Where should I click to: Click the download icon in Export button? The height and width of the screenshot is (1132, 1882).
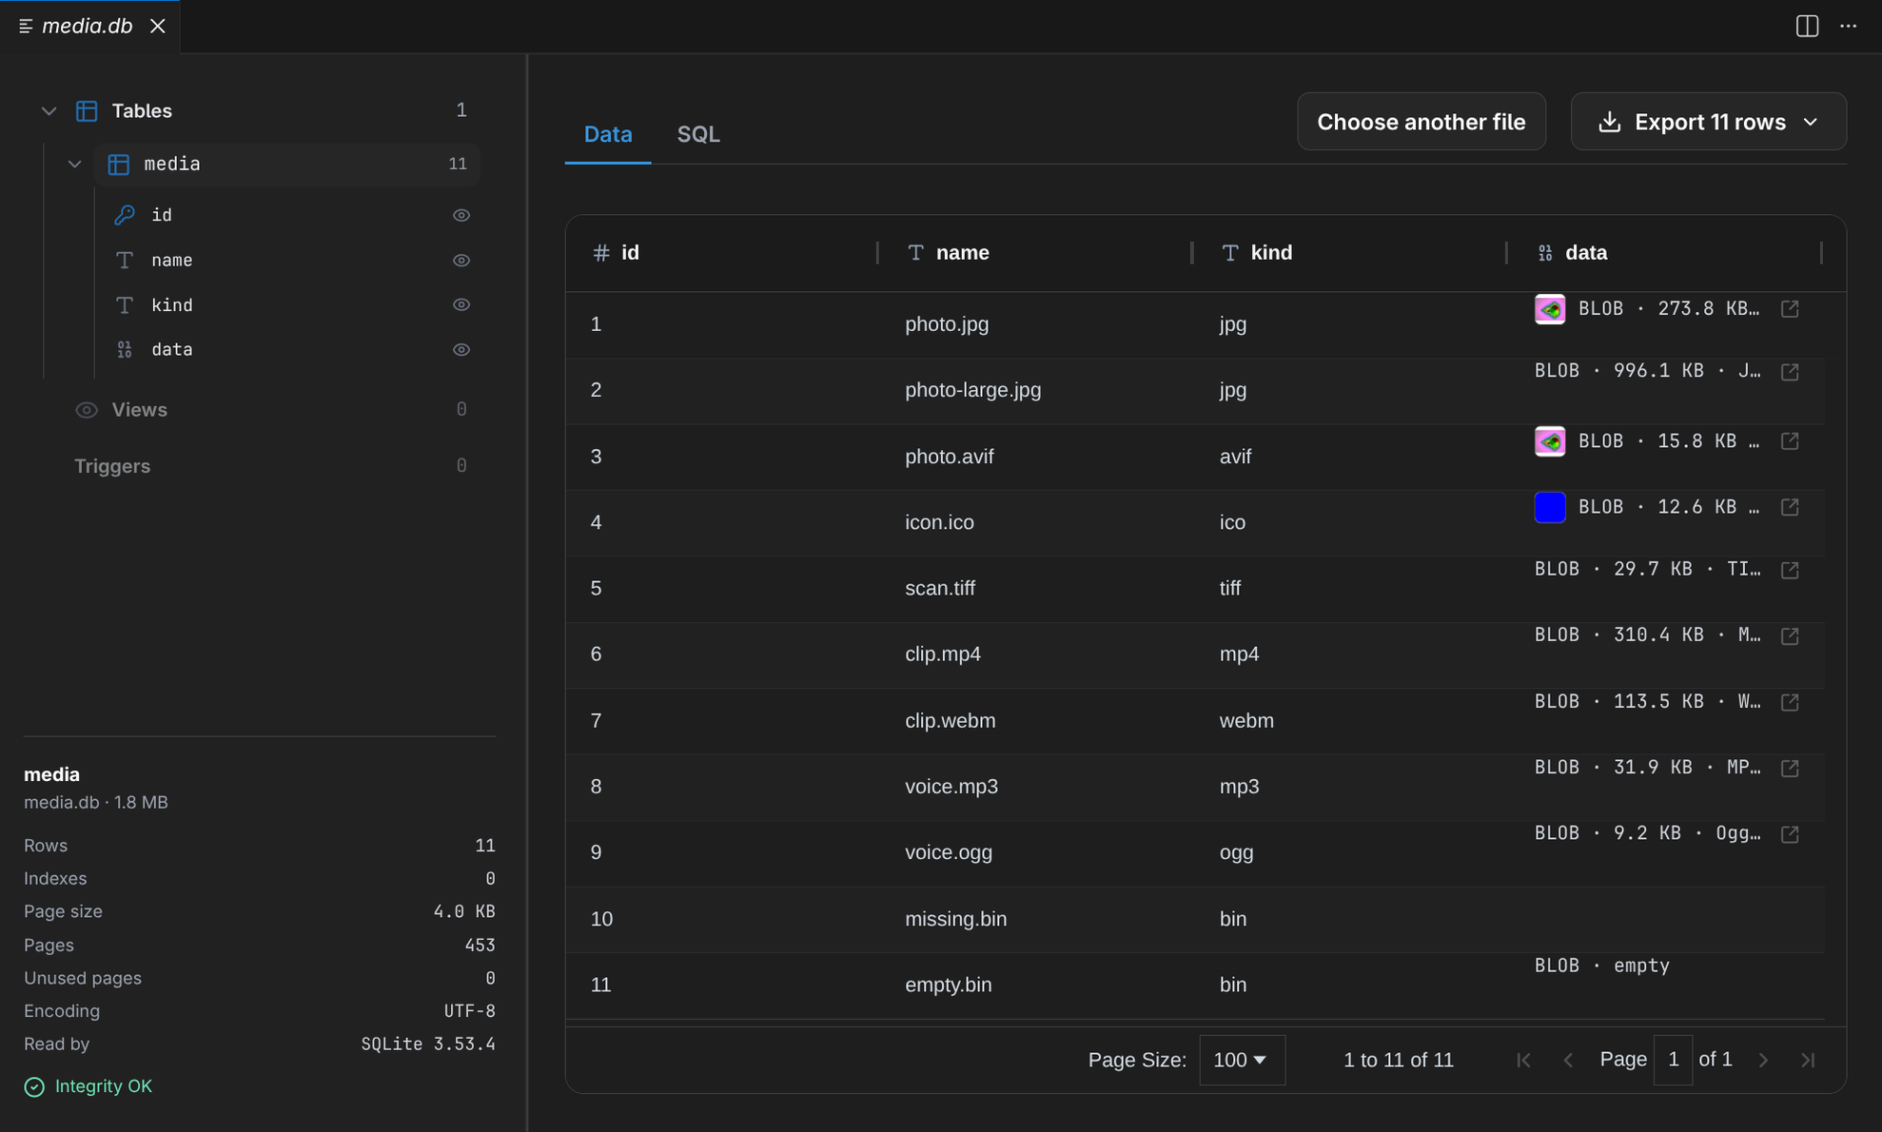1609,122
